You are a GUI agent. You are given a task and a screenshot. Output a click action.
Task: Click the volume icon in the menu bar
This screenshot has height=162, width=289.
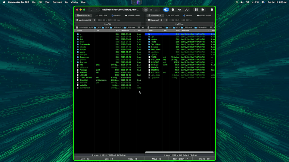click(242, 2)
